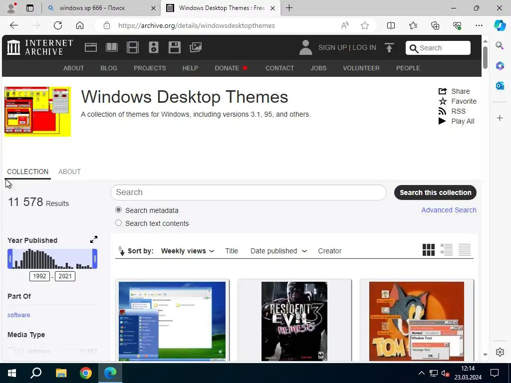511x383 pixels.
Task: Click the 2021 end year field
Action: point(65,276)
